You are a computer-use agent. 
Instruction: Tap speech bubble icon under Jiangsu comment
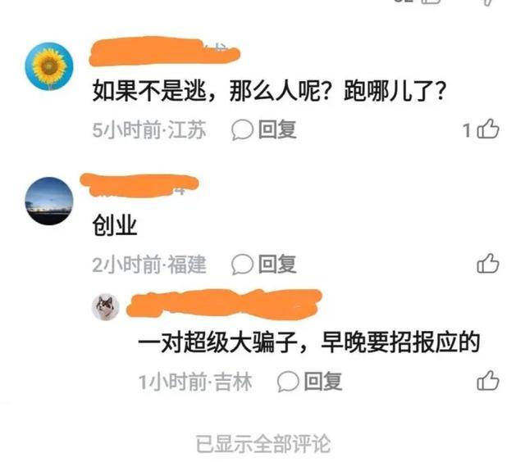pyautogui.click(x=242, y=130)
